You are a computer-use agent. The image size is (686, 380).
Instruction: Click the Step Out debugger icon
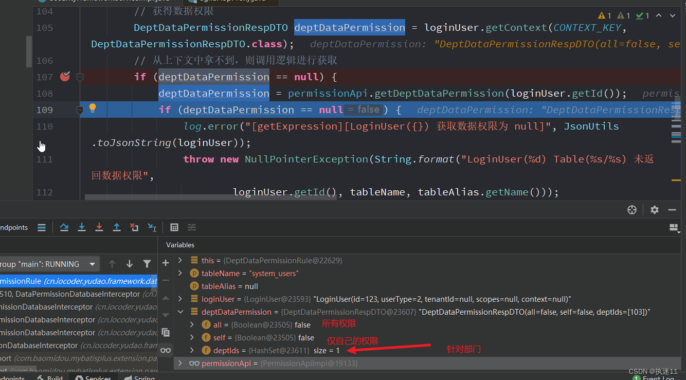click(117, 227)
